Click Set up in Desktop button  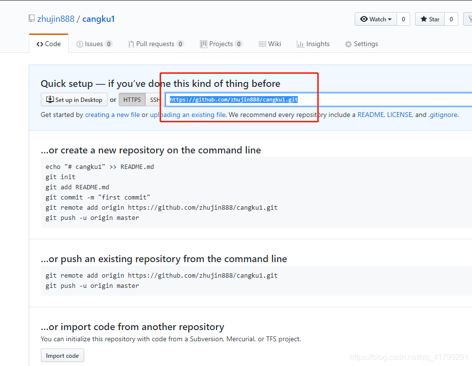click(74, 100)
